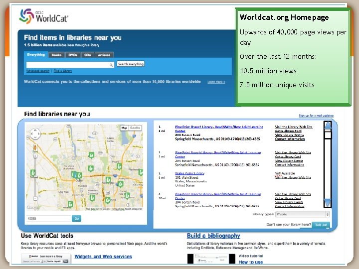Open the Wales Public Library link
Viewport: 359px width, 269px height.
(189, 173)
